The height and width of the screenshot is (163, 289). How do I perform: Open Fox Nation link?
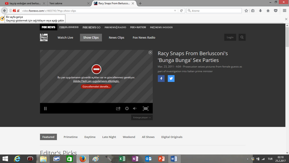[138, 27]
